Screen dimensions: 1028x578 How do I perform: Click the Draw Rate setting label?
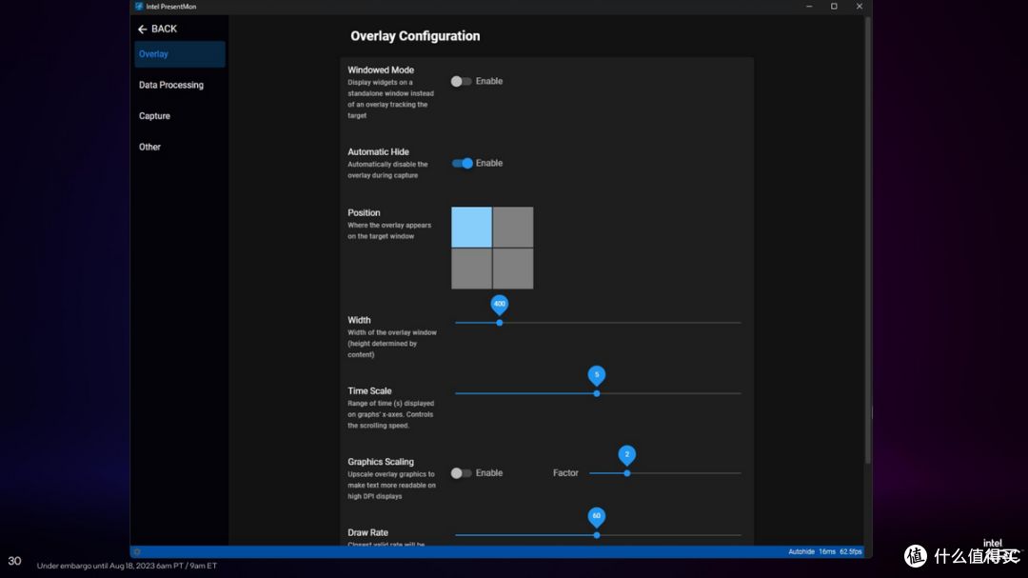click(x=367, y=532)
